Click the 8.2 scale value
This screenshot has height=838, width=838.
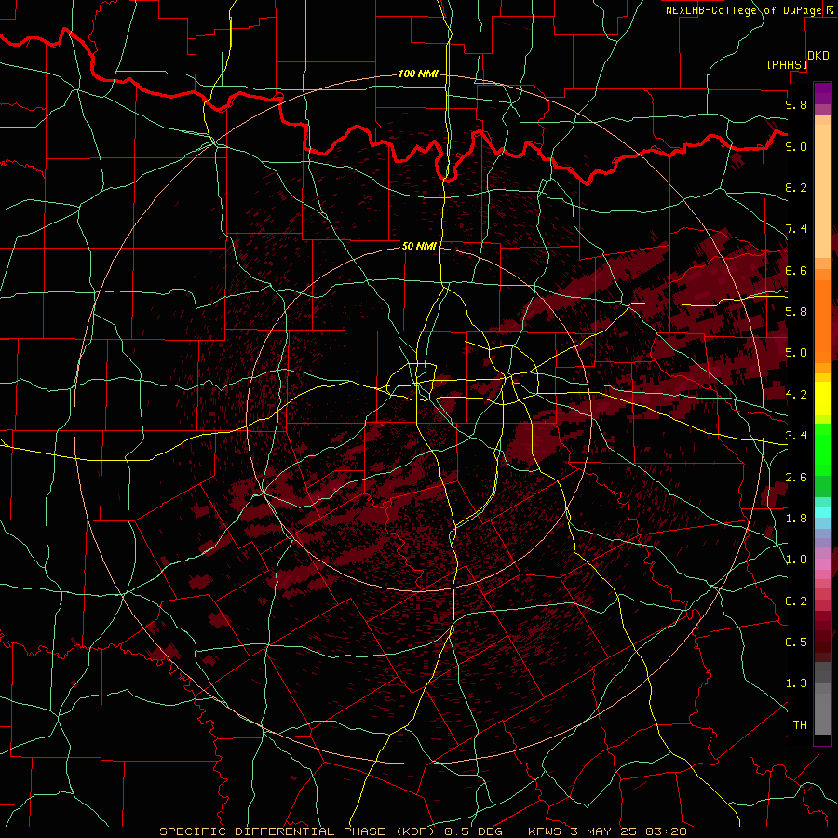(796, 187)
